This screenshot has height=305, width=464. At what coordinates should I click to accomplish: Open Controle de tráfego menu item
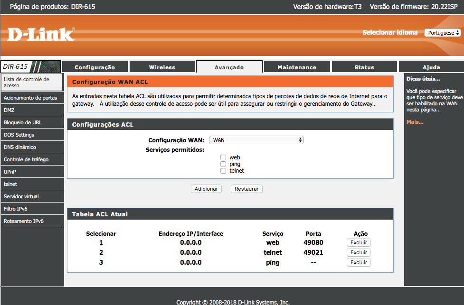[x=32, y=159]
